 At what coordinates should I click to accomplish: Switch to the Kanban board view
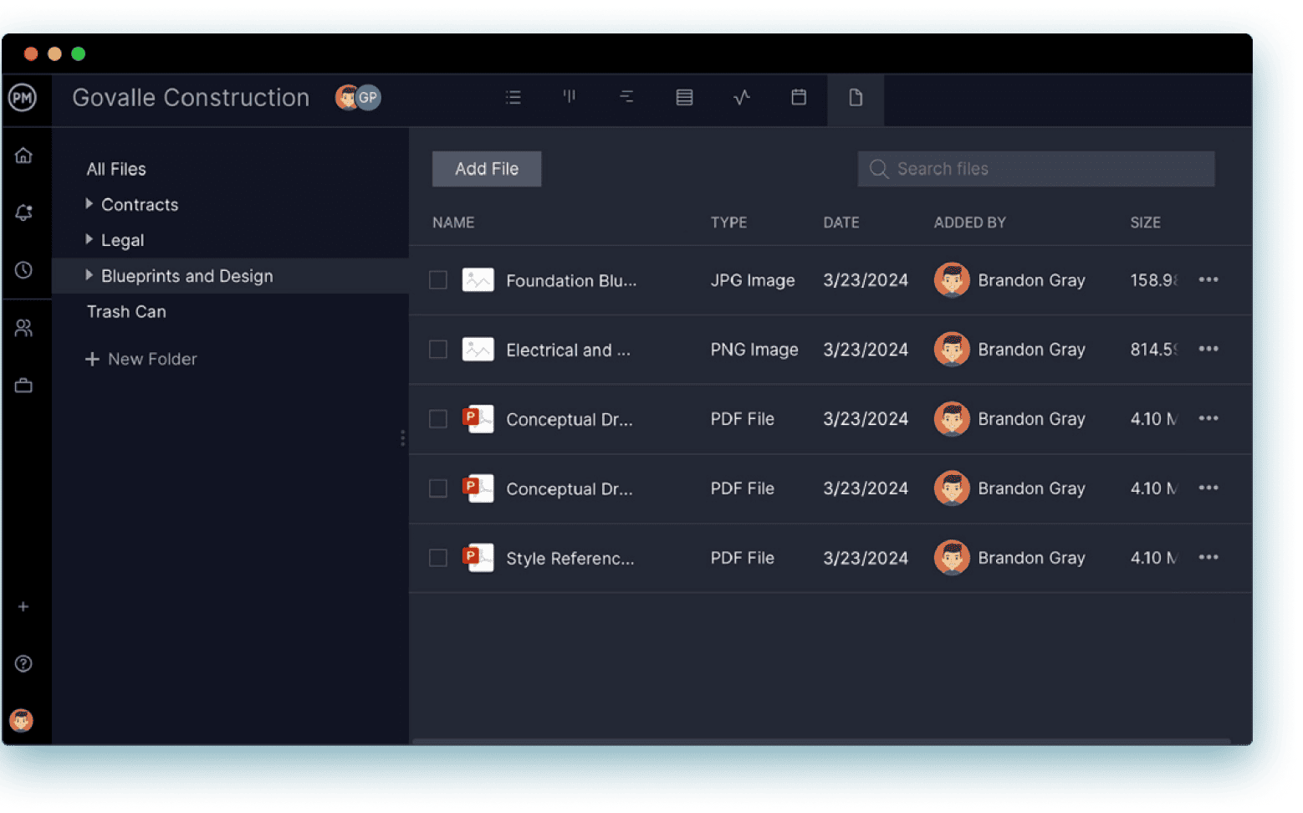(570, 97)
